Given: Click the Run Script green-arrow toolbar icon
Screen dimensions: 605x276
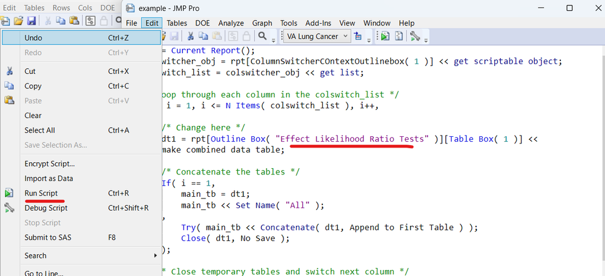Looking at the screenshot, I should pyautogui.click(x=385, y=36).
